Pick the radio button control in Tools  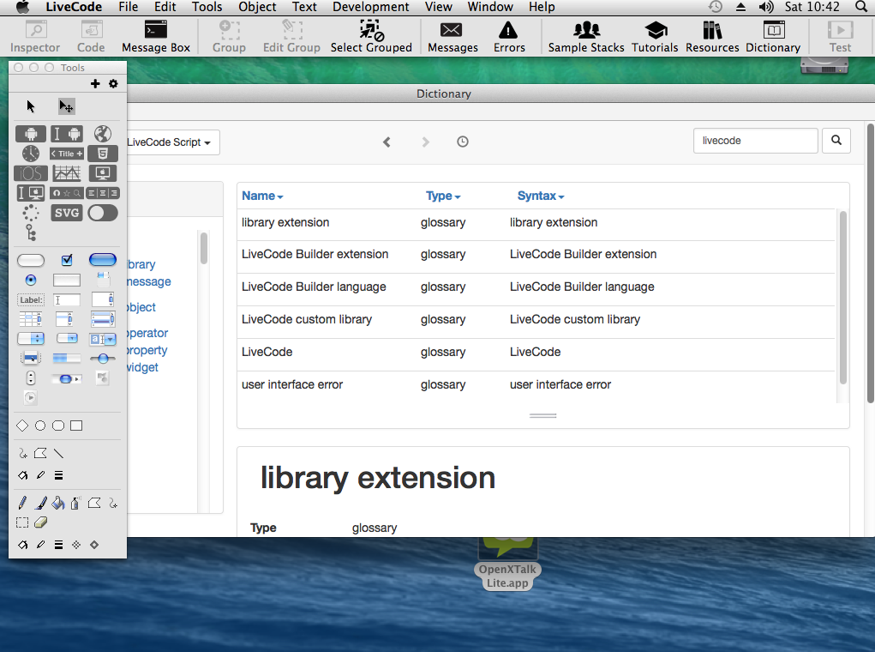[31, 280]
